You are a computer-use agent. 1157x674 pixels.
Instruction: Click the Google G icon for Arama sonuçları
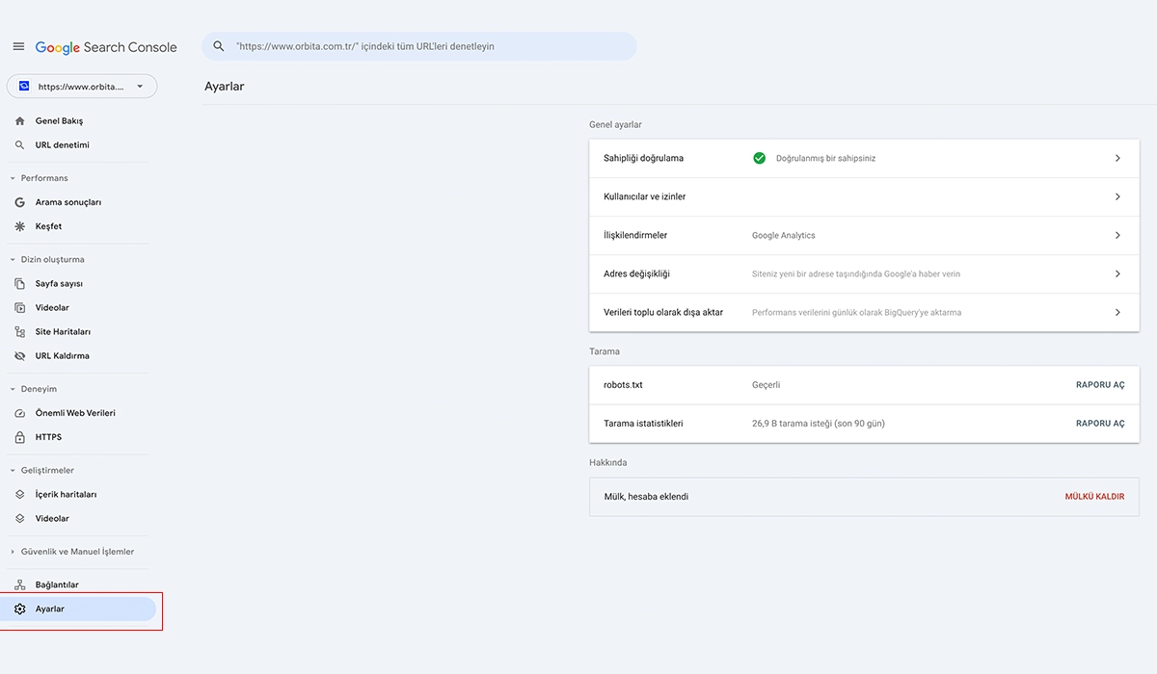coord(20,202)
